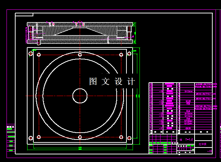Screen dimensions: 221x162
Task: Pick the top-right bolt hole on red centerline
Action: point(121,55)
